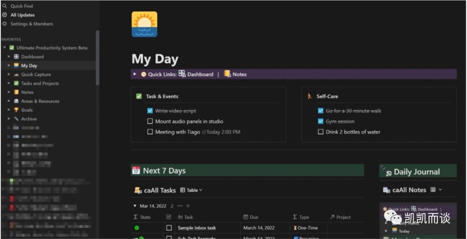Collapse the Mar 14, 2022 group triangle
The image size is (467, 239).
point(135,206)
